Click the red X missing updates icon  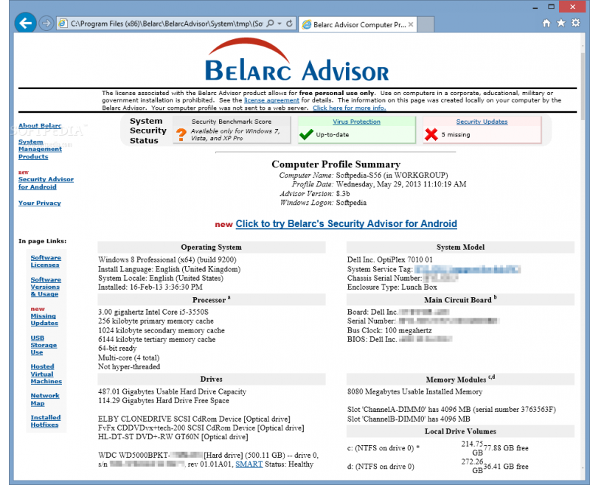tap(431, 134)
